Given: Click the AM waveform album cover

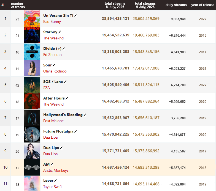Looking at the screenshot, I should (32, 168).
